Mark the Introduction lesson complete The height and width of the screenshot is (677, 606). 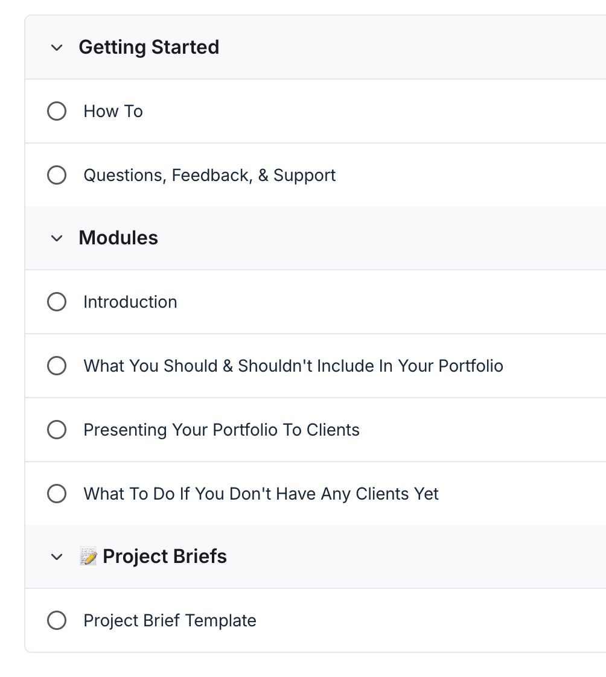tap(56, 302)
